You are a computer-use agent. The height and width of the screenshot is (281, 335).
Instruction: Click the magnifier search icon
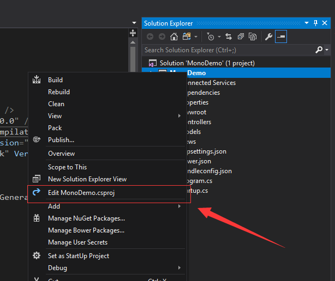pyautogui.click(x=319, y=50)
